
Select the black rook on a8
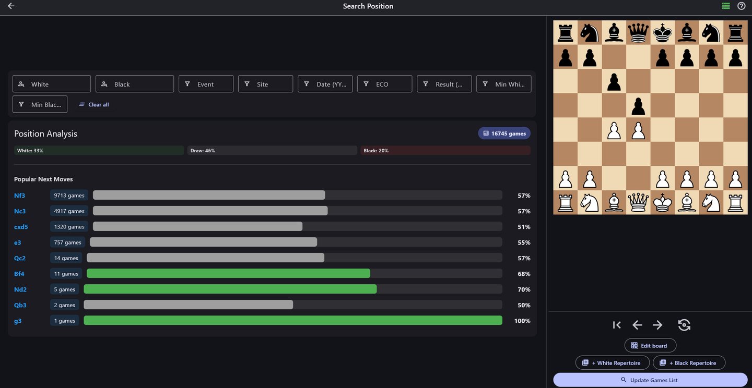pos(566,33)
